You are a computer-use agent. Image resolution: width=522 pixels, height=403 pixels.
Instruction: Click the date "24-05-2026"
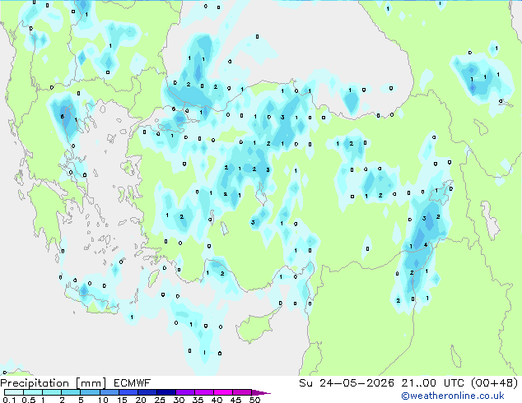point(357,383)
